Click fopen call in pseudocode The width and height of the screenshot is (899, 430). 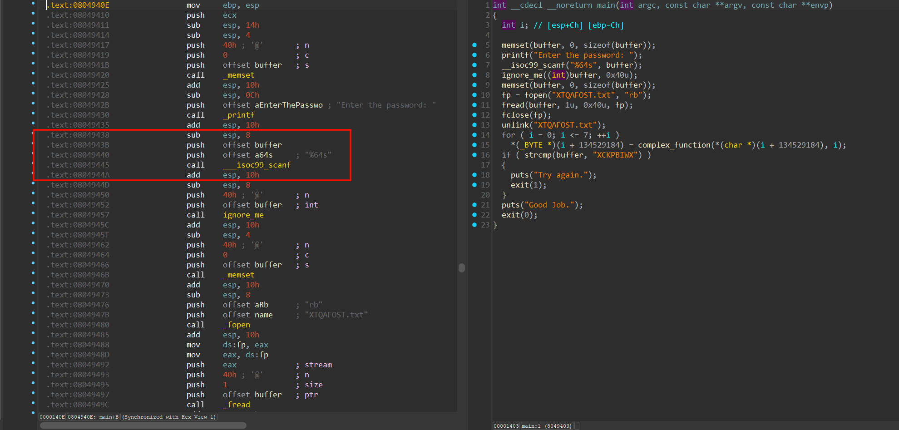(536, 95)
